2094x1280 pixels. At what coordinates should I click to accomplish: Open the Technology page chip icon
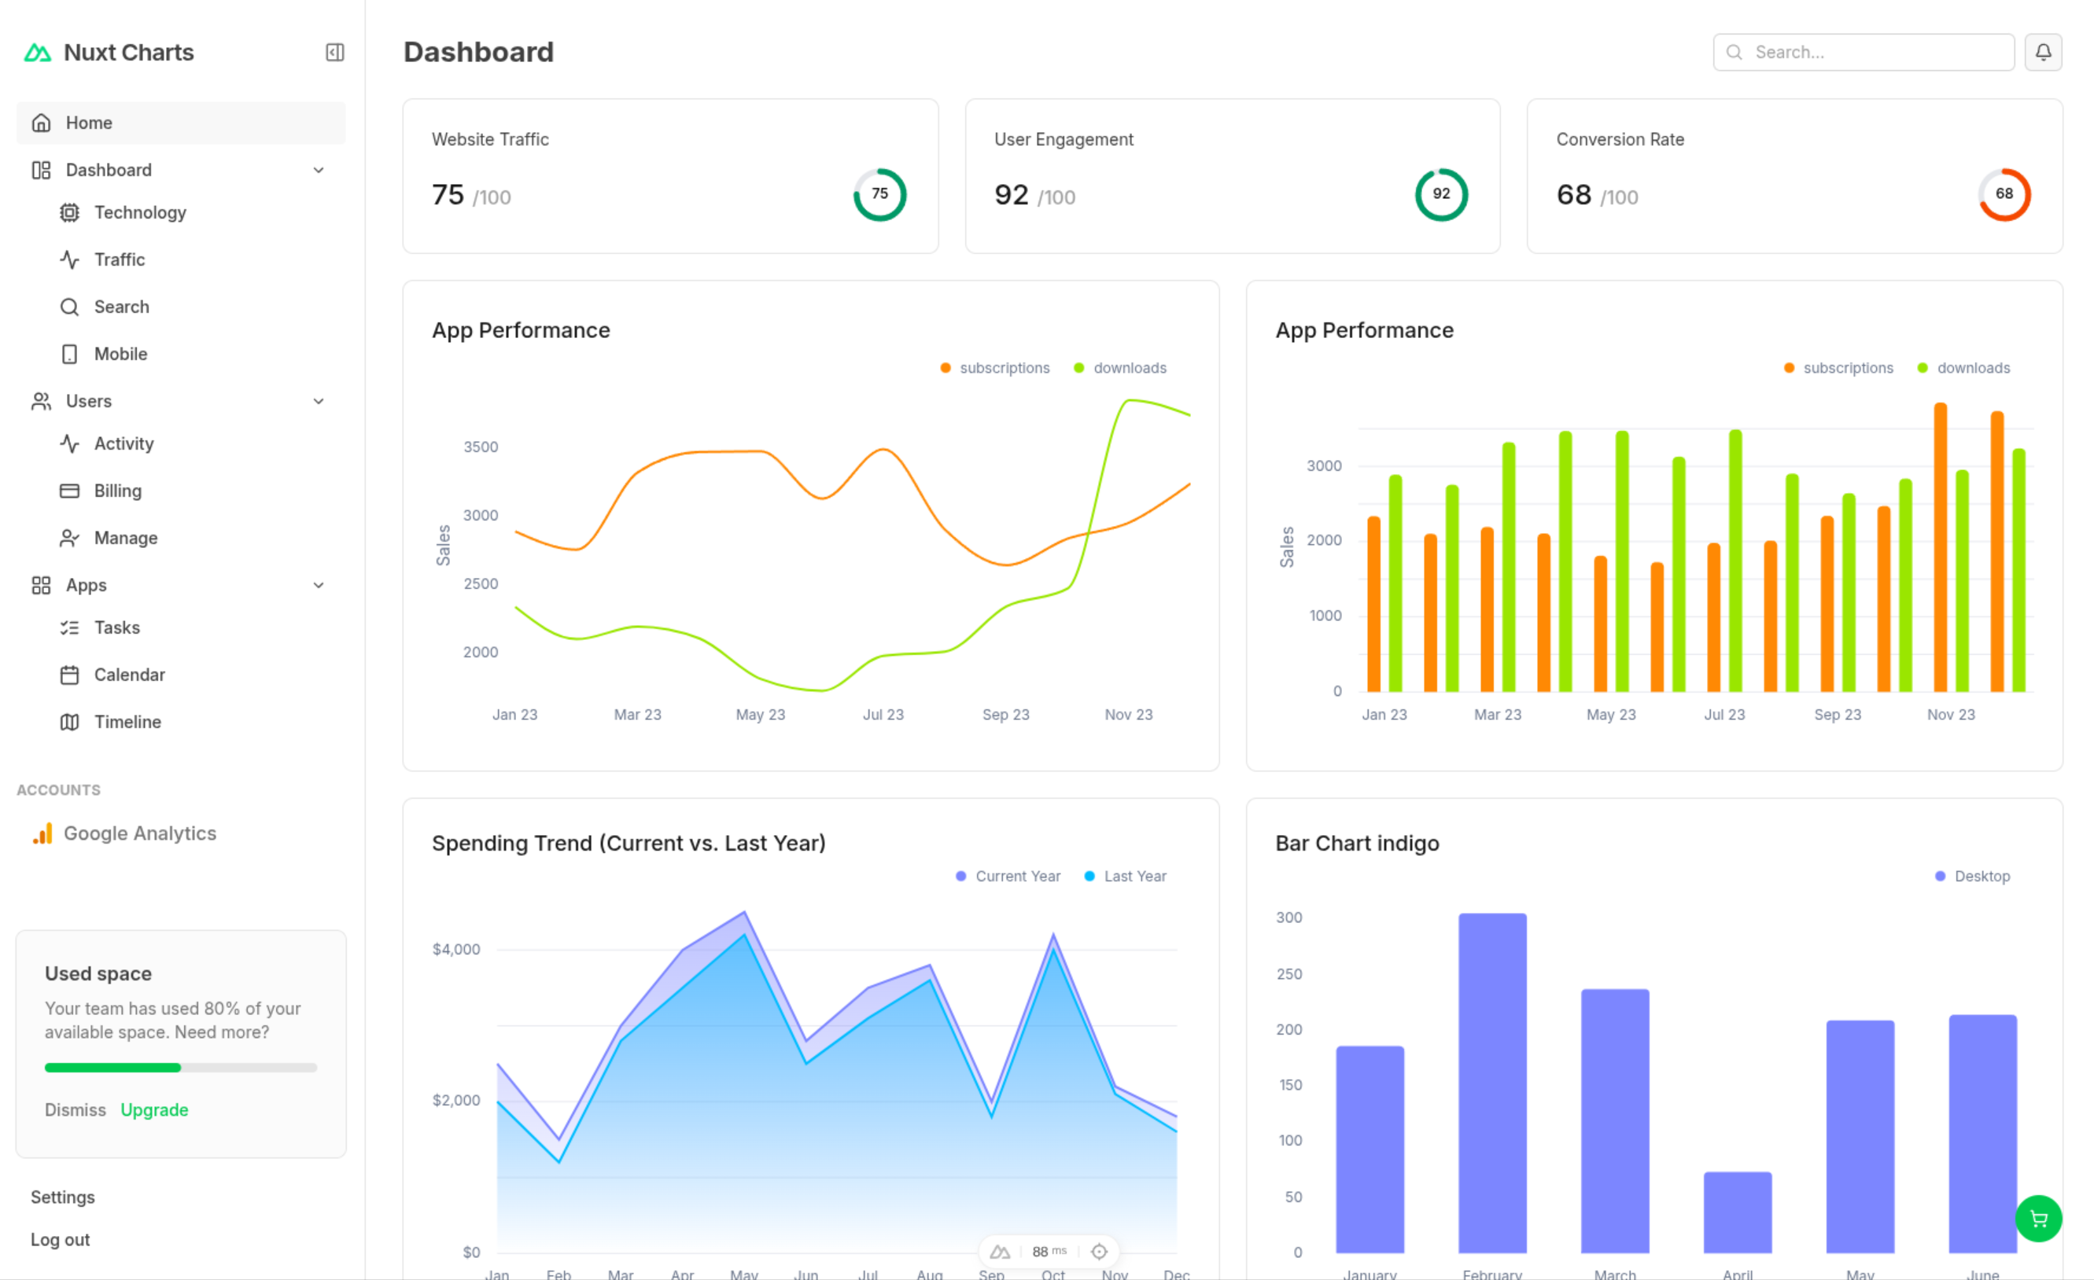(x=70, y=212)
